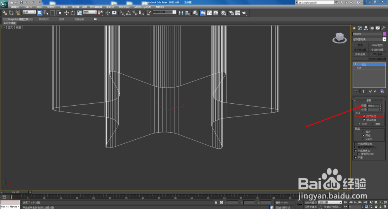Toggle Window/Crossing selection mode
This screenshot has height=209, width=388.
59,13
